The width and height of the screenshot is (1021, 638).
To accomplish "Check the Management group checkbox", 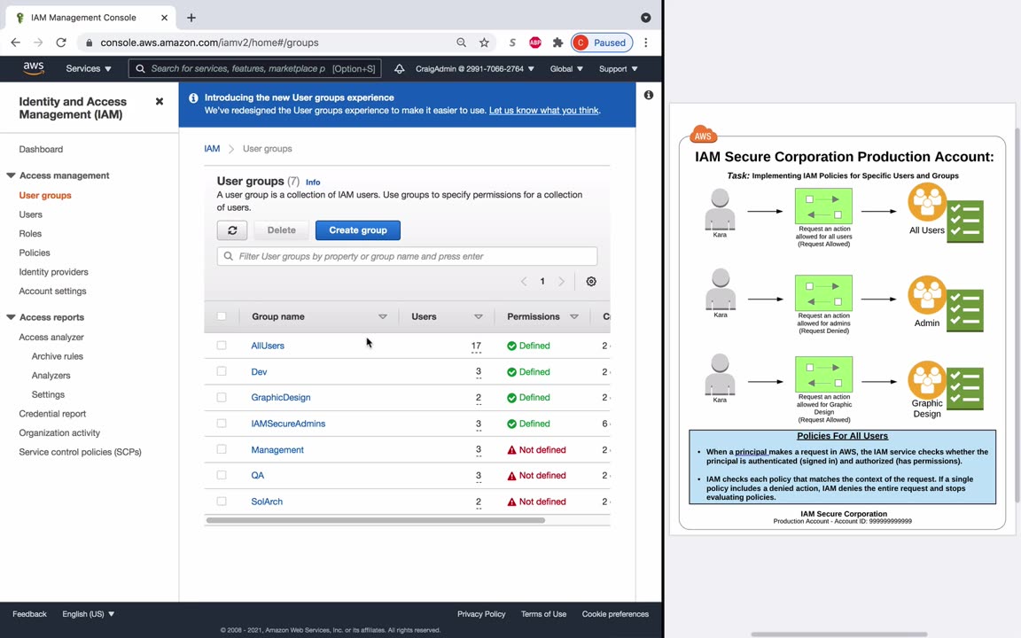I will [222, 449].
